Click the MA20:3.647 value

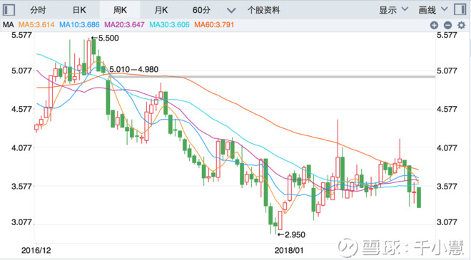click(124, 25)
